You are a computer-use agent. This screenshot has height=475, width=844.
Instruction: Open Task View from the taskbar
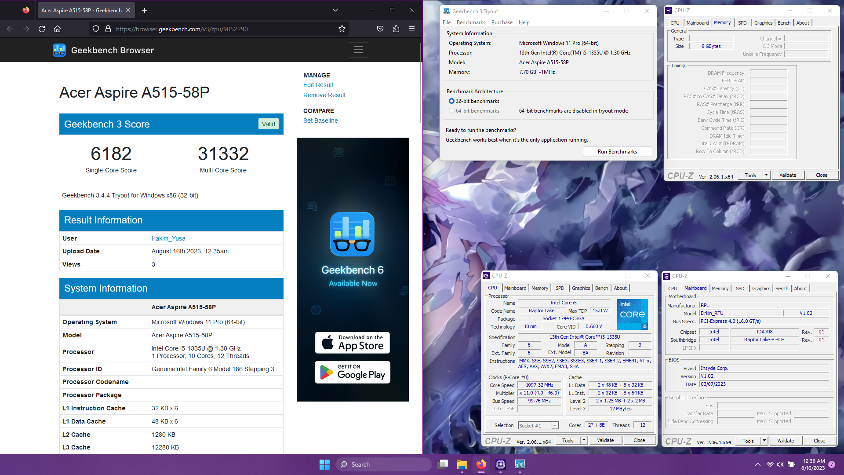(x=443, y=464)
